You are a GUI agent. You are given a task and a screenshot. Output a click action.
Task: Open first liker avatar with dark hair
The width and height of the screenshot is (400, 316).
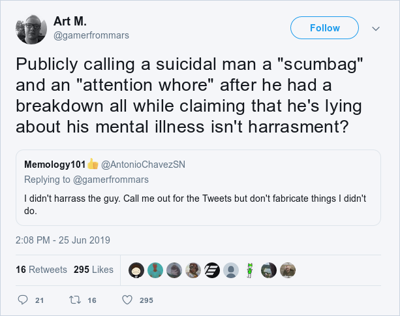pos(136,270)
